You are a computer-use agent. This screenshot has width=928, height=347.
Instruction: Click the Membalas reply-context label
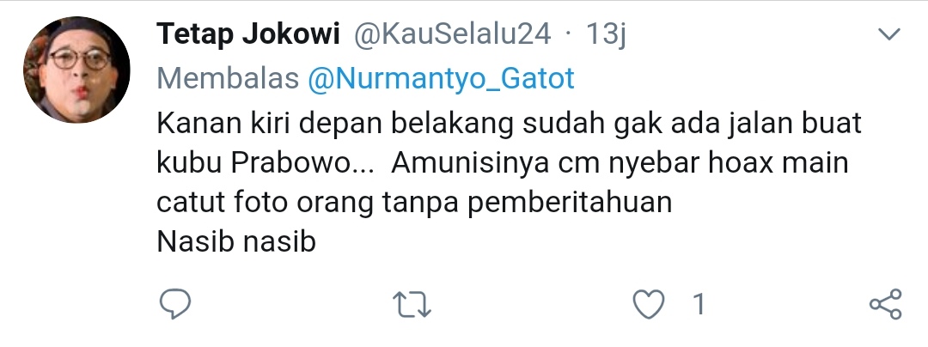228,79
